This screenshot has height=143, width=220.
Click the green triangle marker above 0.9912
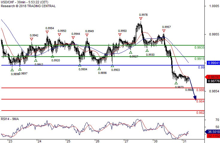coord(36,60)
